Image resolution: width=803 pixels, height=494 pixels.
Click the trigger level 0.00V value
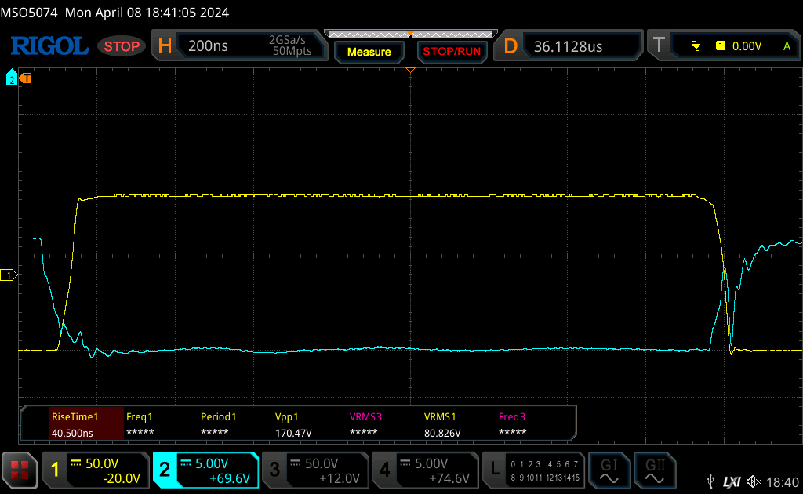[747, 46]
